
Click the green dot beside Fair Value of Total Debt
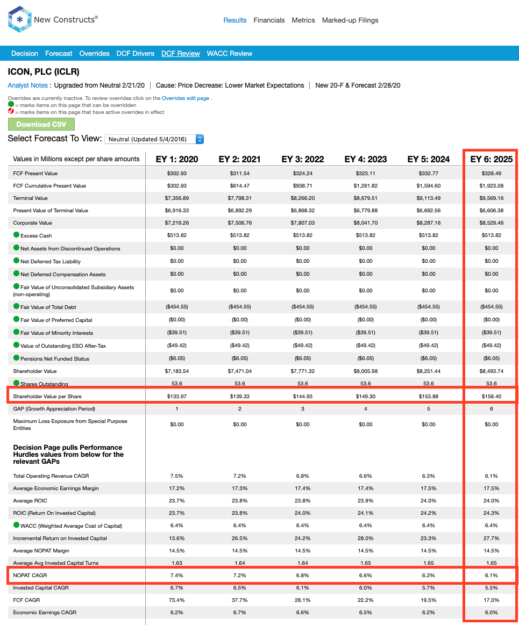(16, 306)
